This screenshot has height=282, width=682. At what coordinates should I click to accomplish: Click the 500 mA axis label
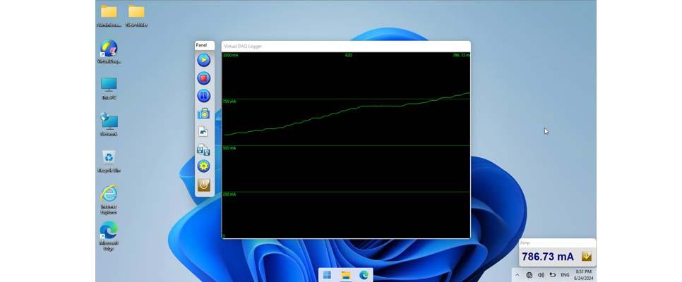(229, 148)
